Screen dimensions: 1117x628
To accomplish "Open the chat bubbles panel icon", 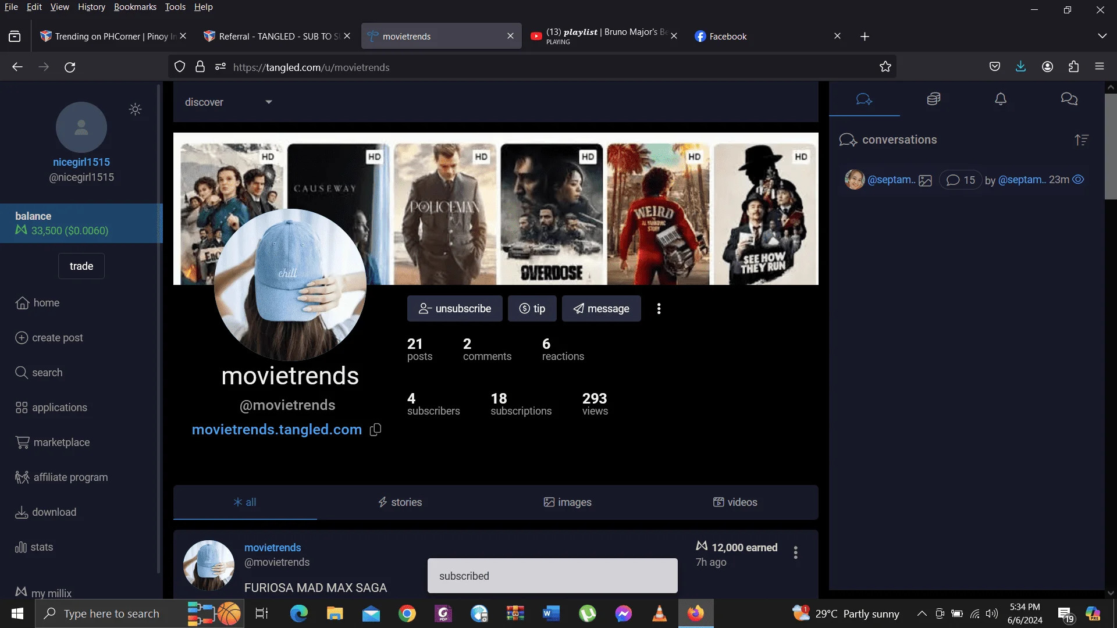I will click(1069, 99).
